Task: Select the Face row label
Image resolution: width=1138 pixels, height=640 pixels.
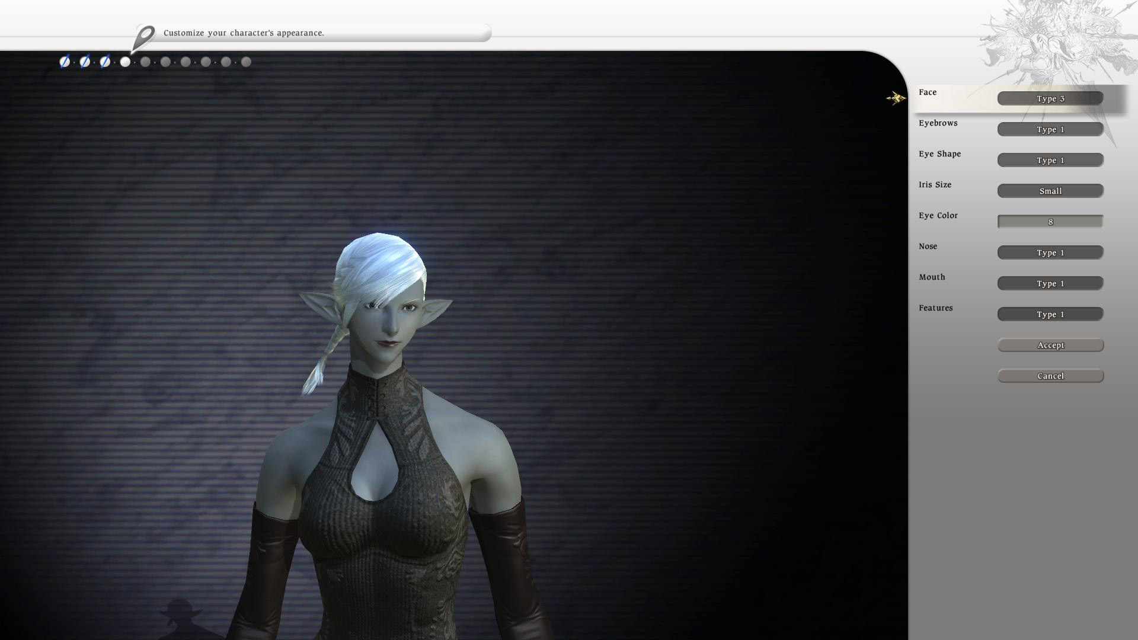Action: [928, 92]
